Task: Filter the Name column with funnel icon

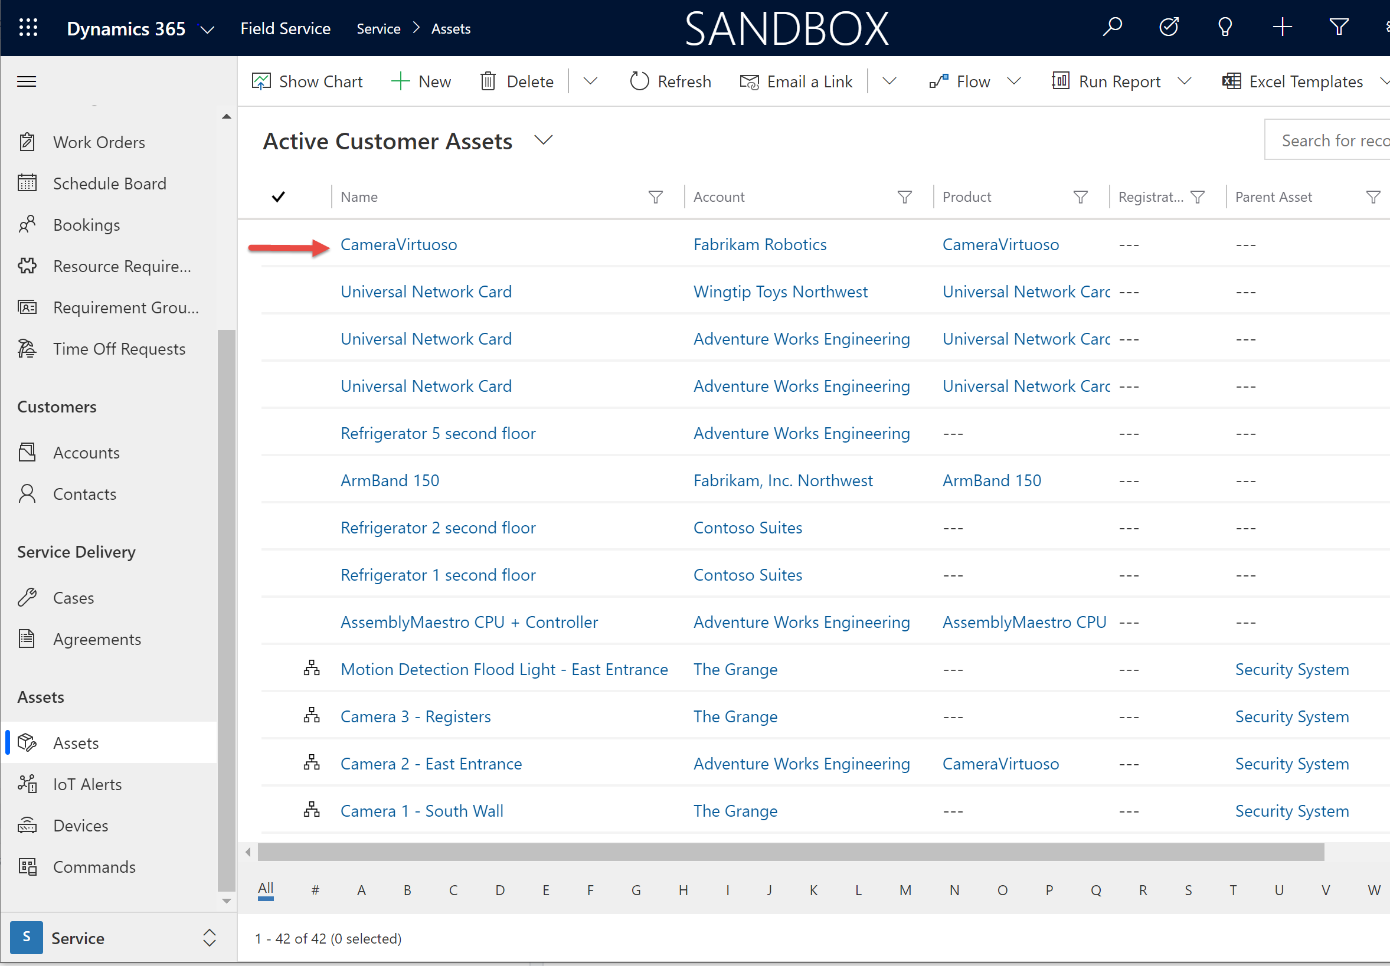Action: 655,197
